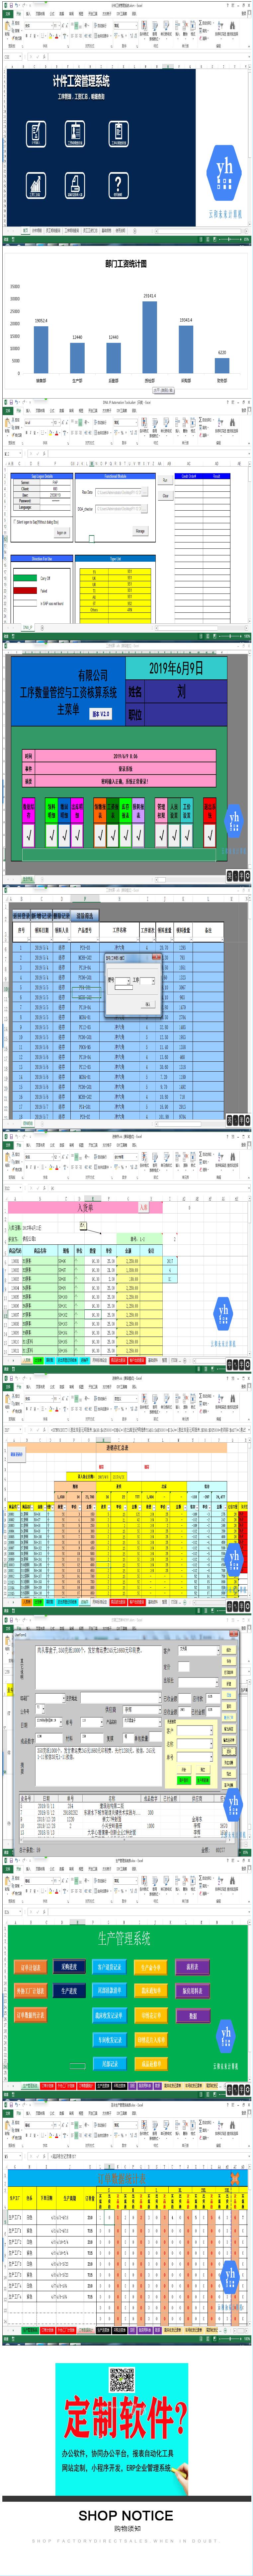The height and width of the screenshot is (2576, 253).
Task: Open the middle icon in the navy menu's bottom row
Action: tap(75, 184)
